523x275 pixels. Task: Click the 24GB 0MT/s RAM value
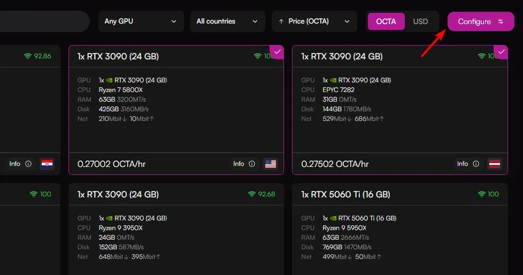[x=117, y=238]
